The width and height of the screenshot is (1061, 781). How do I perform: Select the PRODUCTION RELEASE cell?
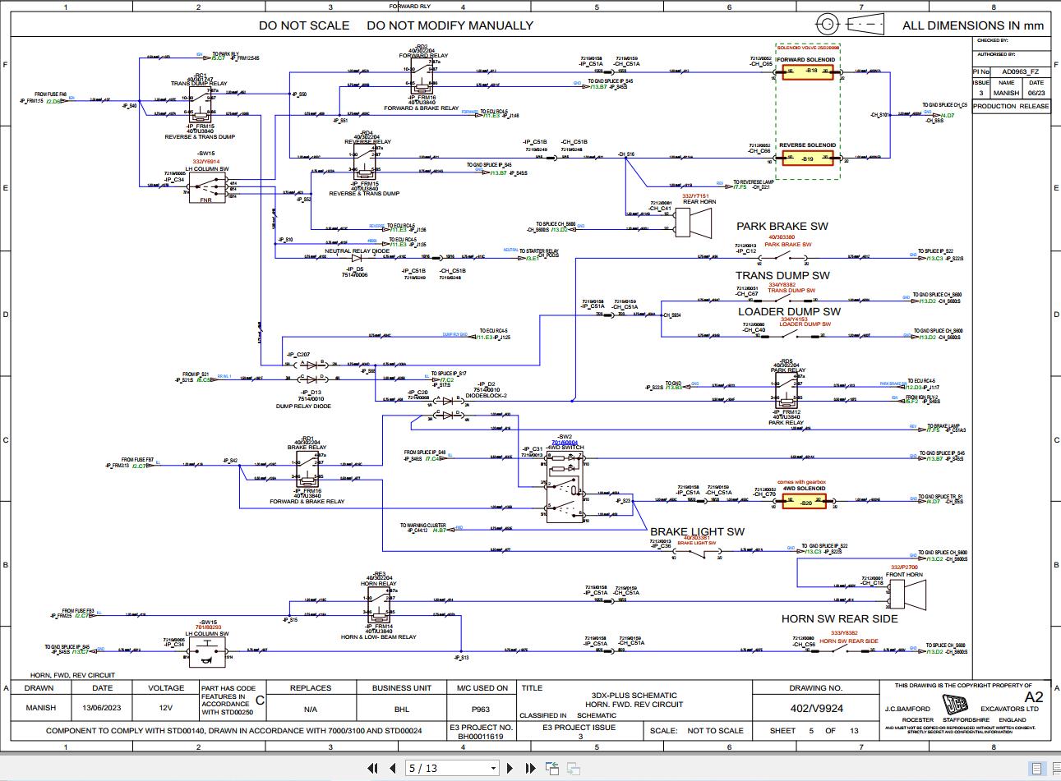(x=1010, y=106)
